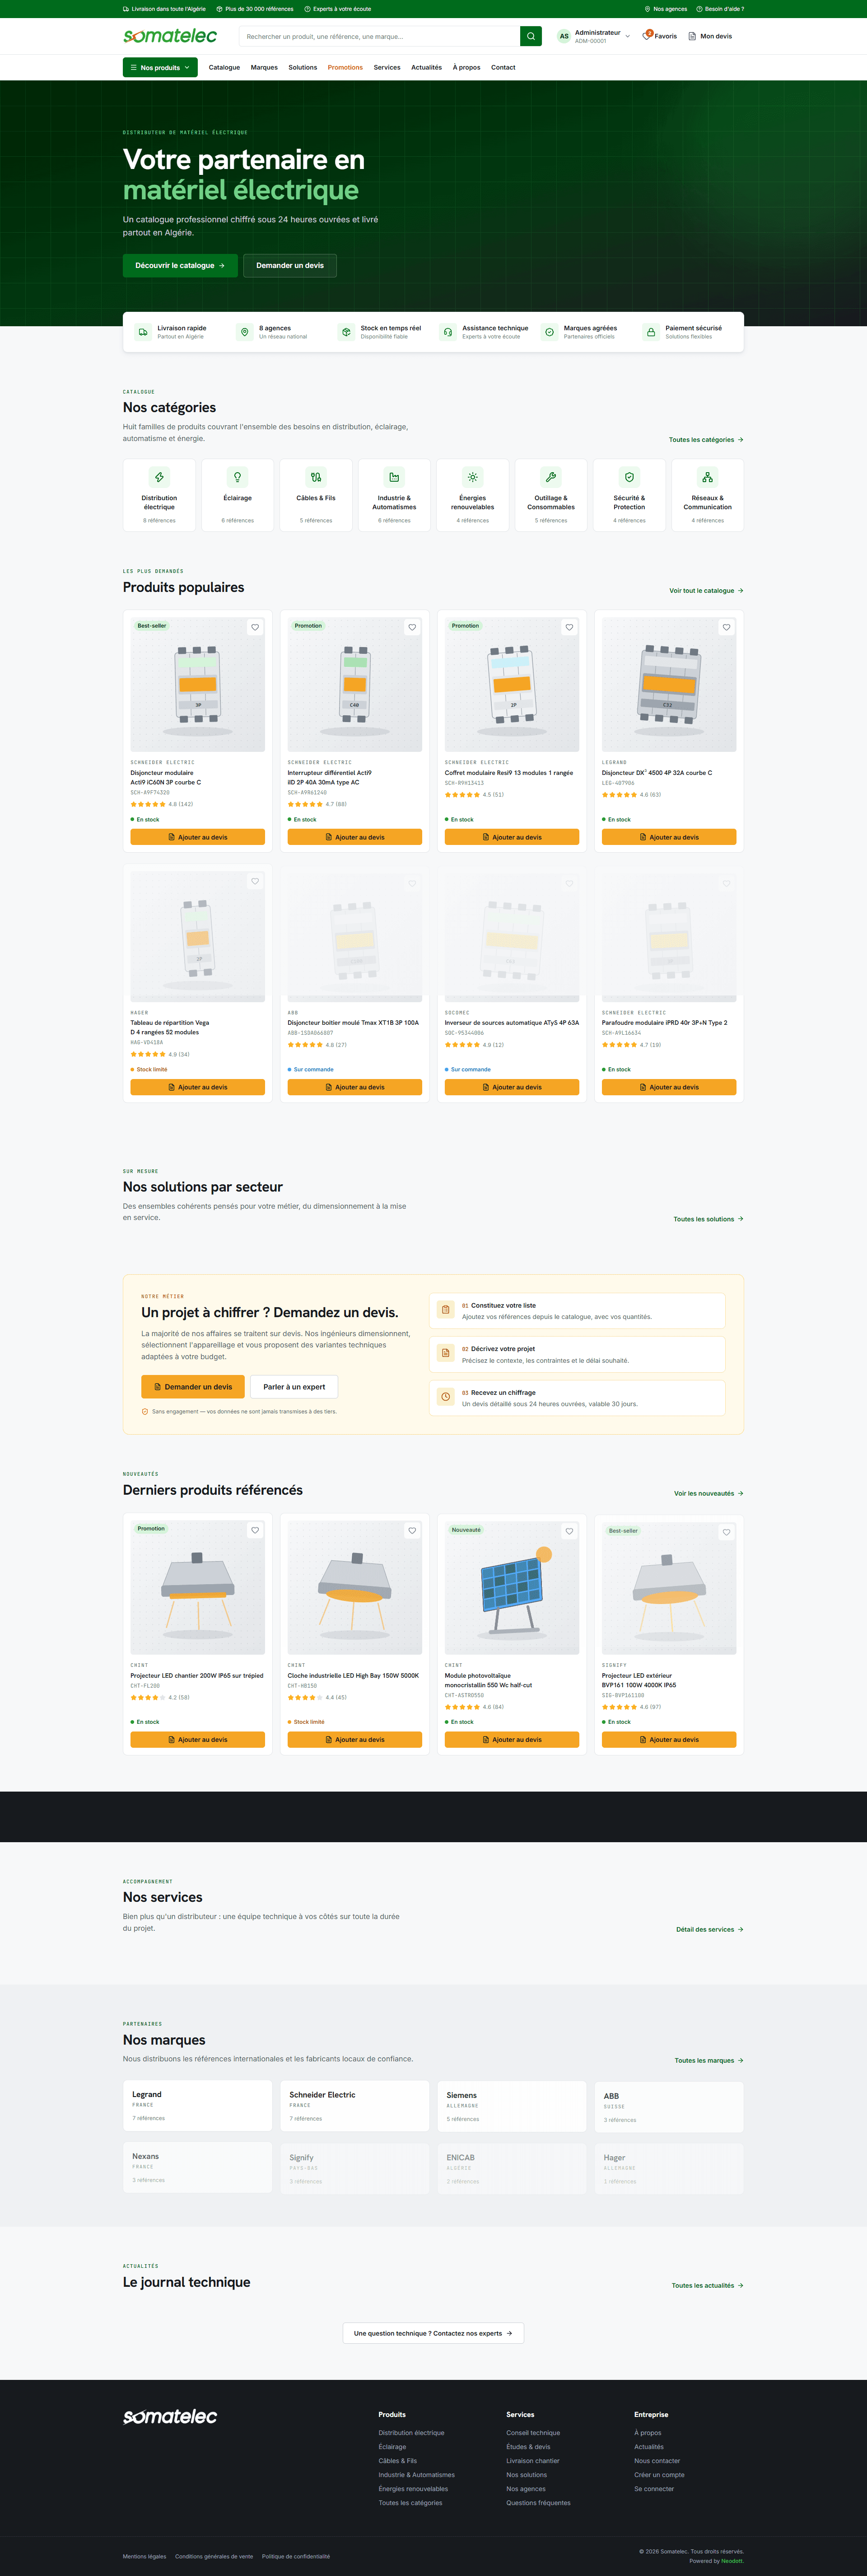Screen dimensions: 867x2576
Task: Open À propos nav item
Action: (466, 67)
